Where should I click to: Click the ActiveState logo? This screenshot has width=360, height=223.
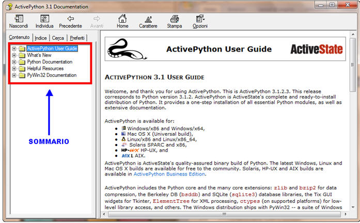317,49
